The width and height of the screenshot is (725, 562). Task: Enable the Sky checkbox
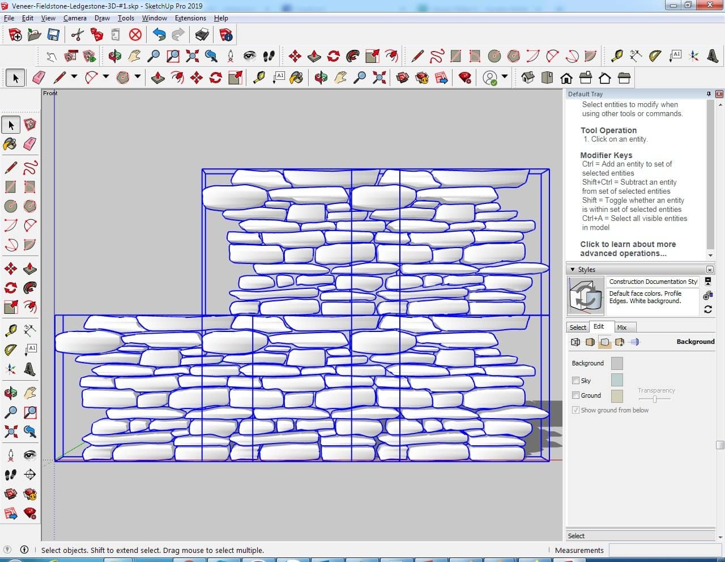point(575,381)
